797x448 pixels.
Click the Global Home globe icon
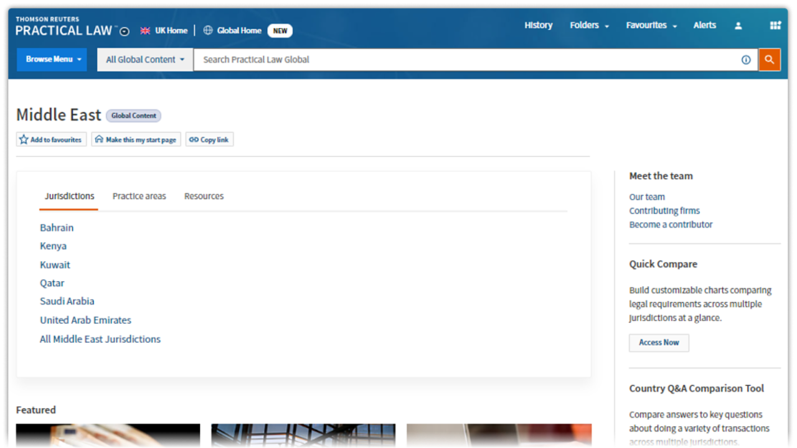(x=208, y=30)
